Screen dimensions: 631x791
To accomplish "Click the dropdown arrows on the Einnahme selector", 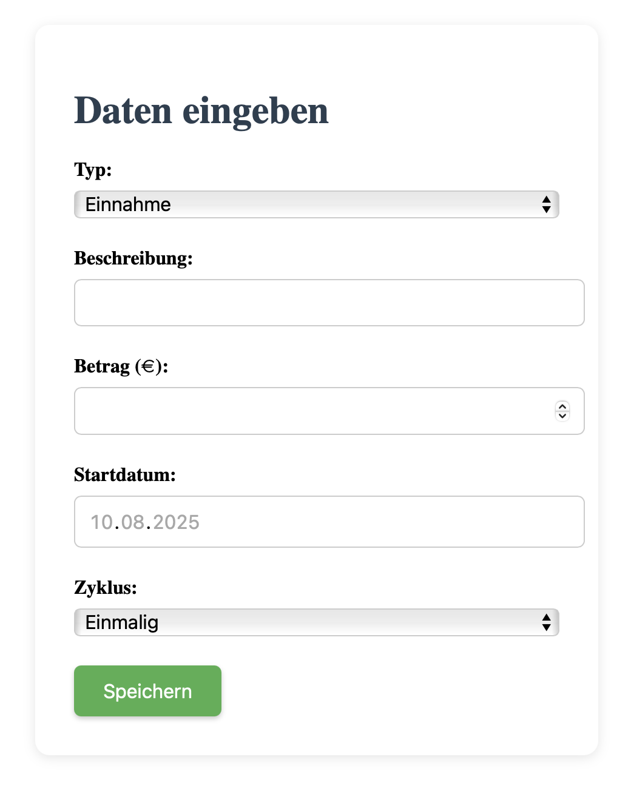I will [545, 204].
